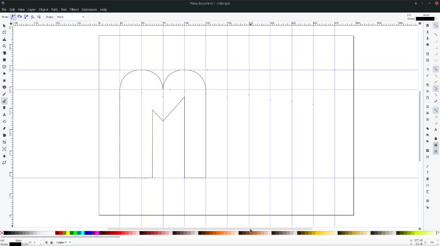Pick the yellow palette swatch

68,233
